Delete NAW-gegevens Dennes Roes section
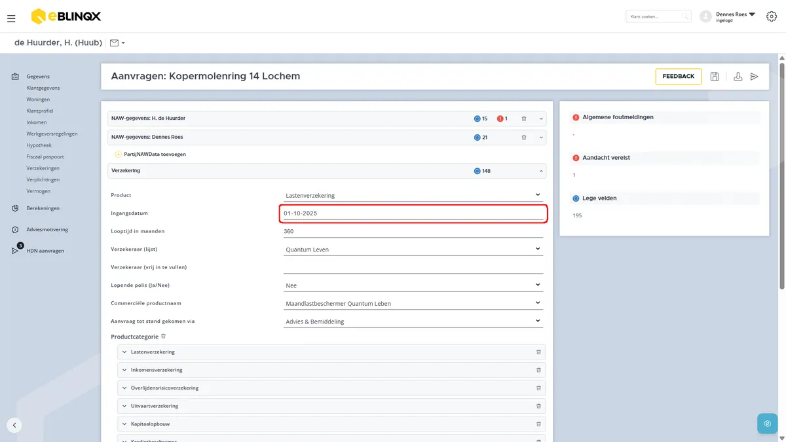The height and width of the screenshot is (442, 786). coord(523,138)
